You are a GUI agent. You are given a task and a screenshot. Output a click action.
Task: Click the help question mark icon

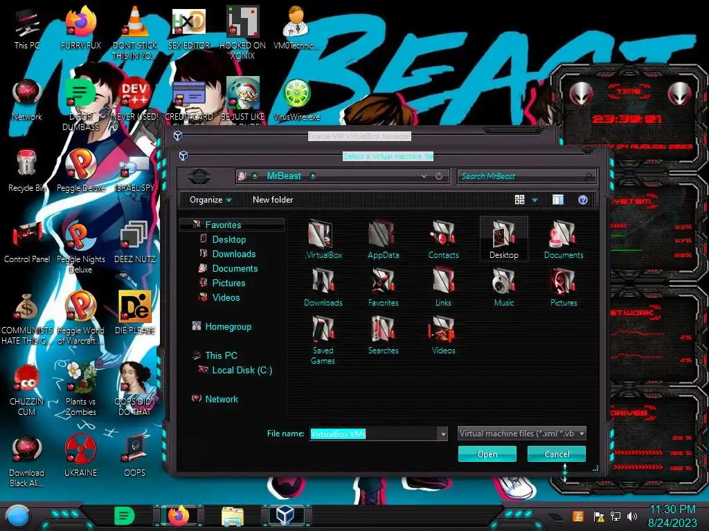tap(583, 200)
